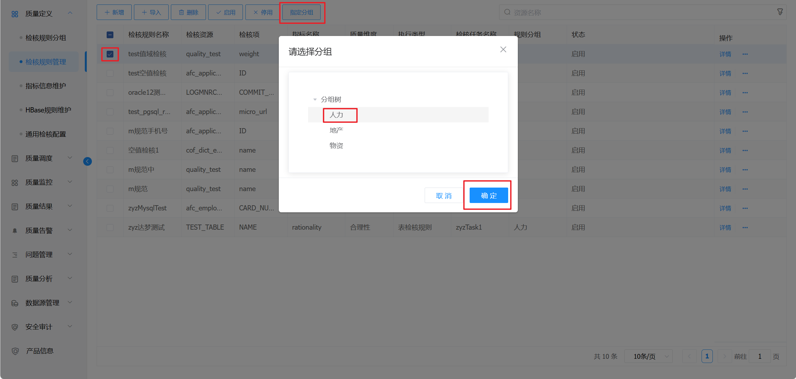
Task: Check the zyz达梦测试 row checkbox
Action: pos(110,227)
